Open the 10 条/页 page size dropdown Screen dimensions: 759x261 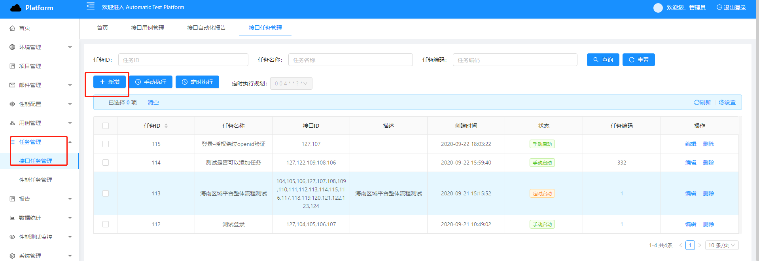tap(722, 245)
